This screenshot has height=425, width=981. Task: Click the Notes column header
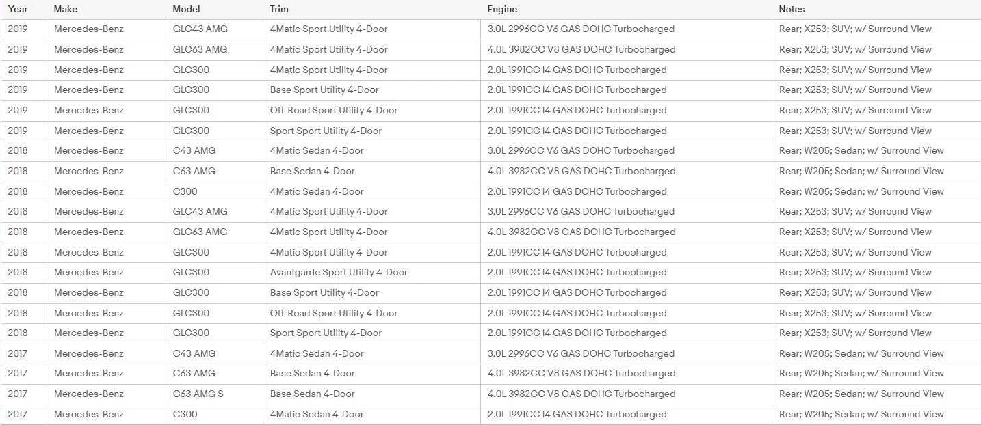point(792,10)
